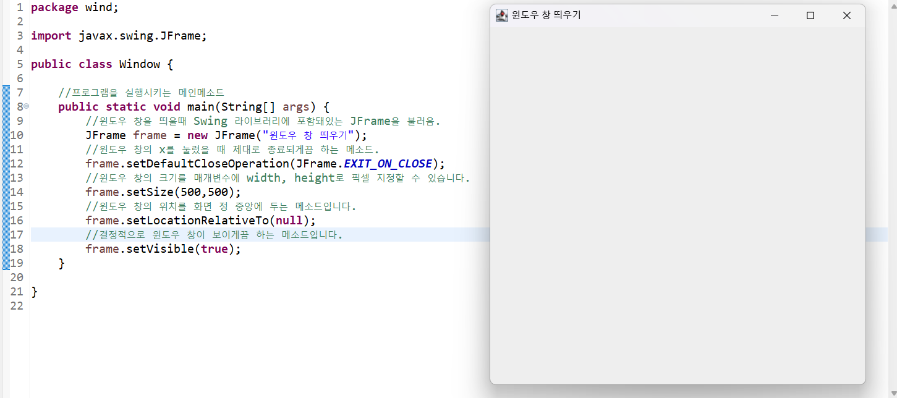
Task: Click 'import javax.swing.JFrame;' on line 3
Action: point(119,36)
